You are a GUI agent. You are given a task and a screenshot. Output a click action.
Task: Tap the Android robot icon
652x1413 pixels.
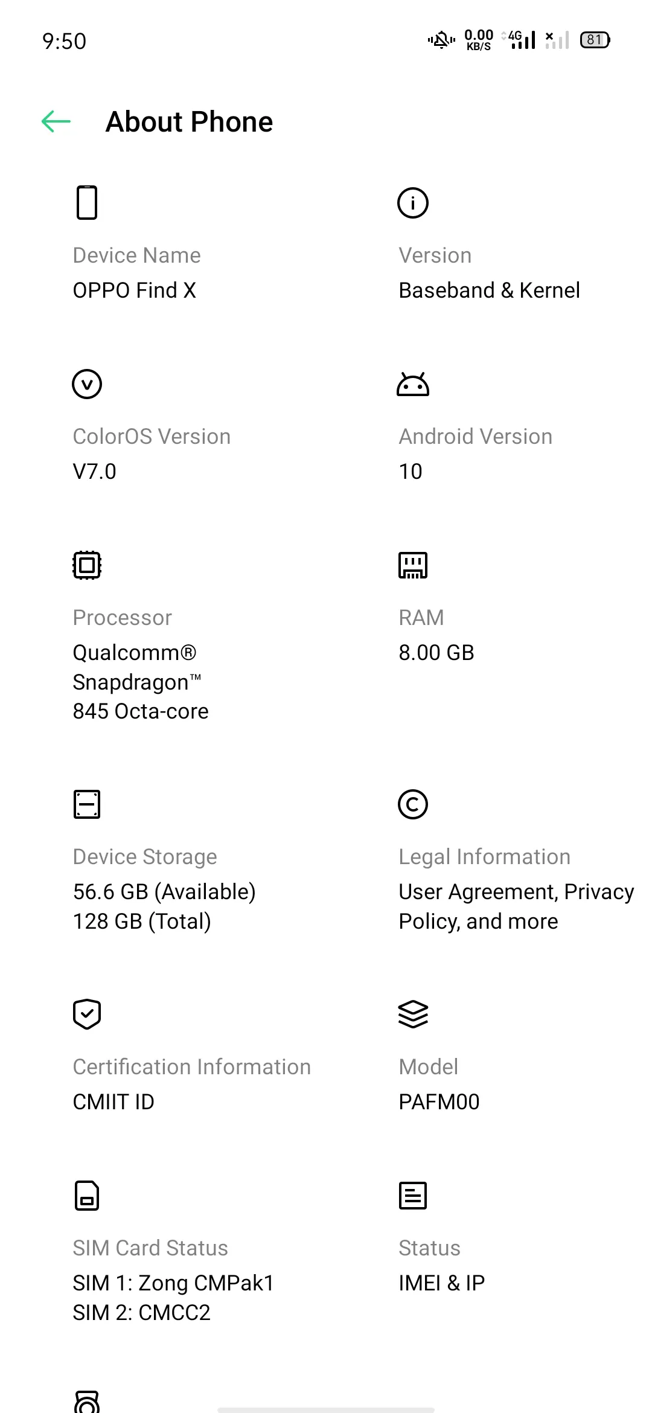[413, 384]
